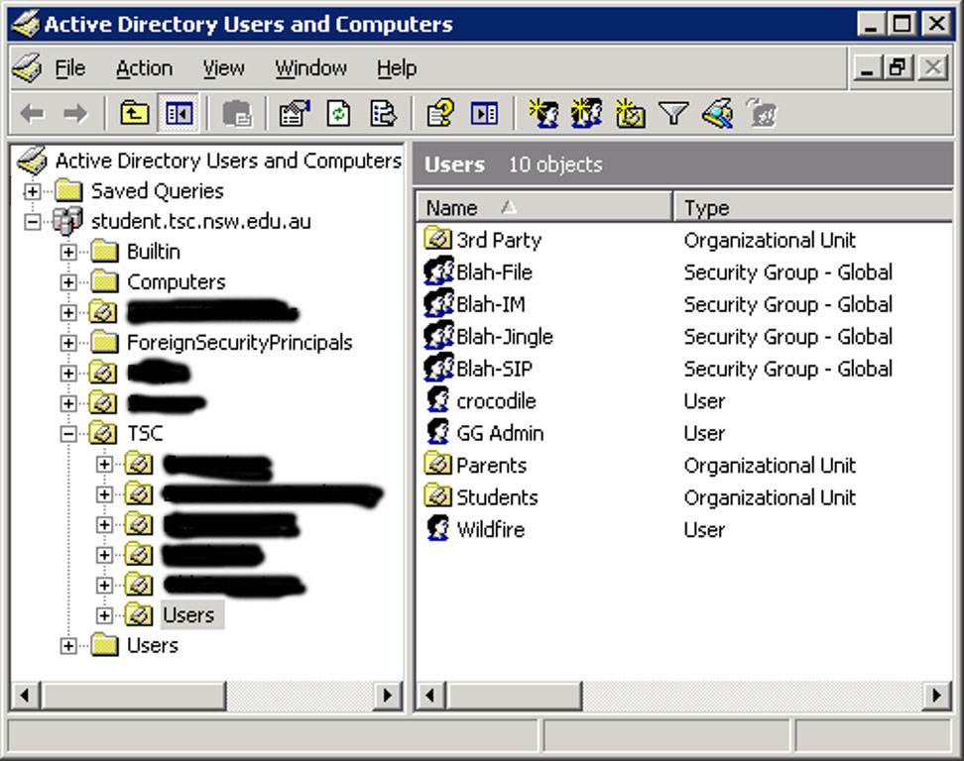Click the Blah-IM group icon

[438, 303]
